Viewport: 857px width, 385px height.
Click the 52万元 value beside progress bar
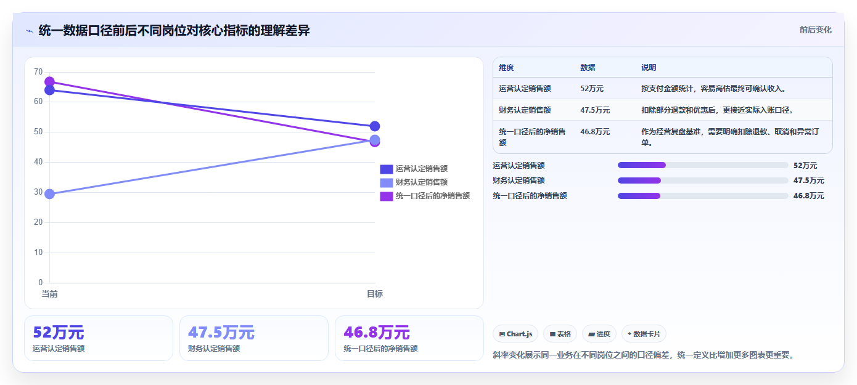[805, 166]
